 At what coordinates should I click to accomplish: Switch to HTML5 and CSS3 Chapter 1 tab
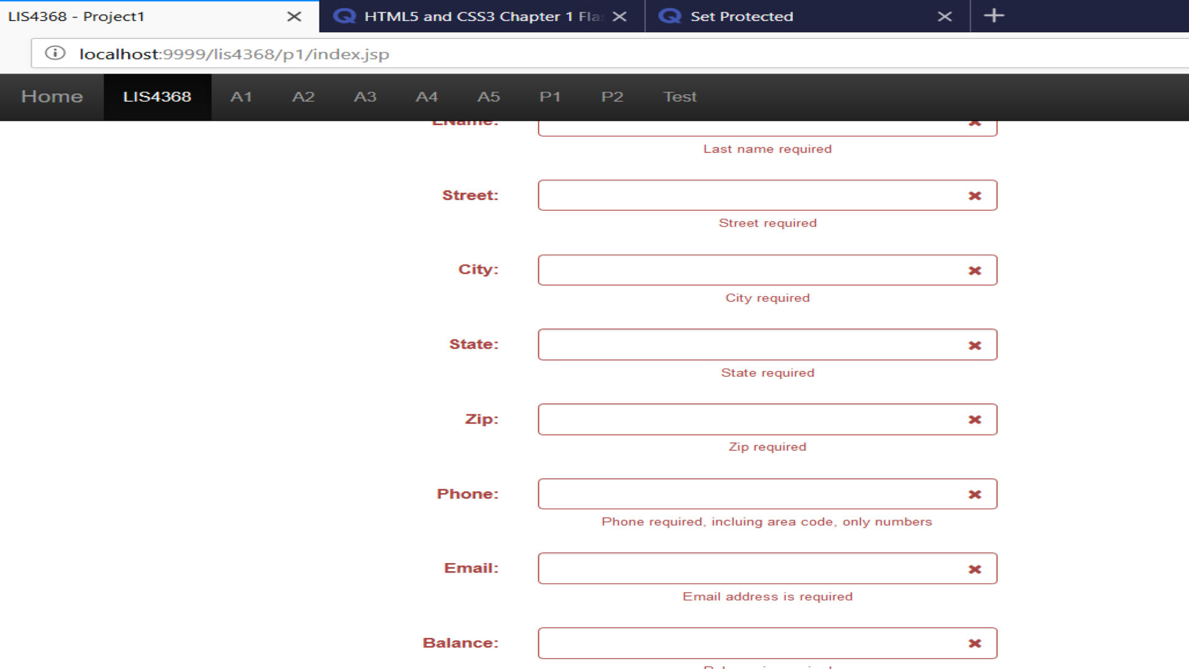477,17
